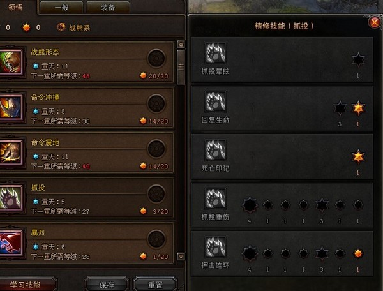Click the 回复生命 refinement paw icon
Screen dimensions: 383x291
click(x=215, y=101)
